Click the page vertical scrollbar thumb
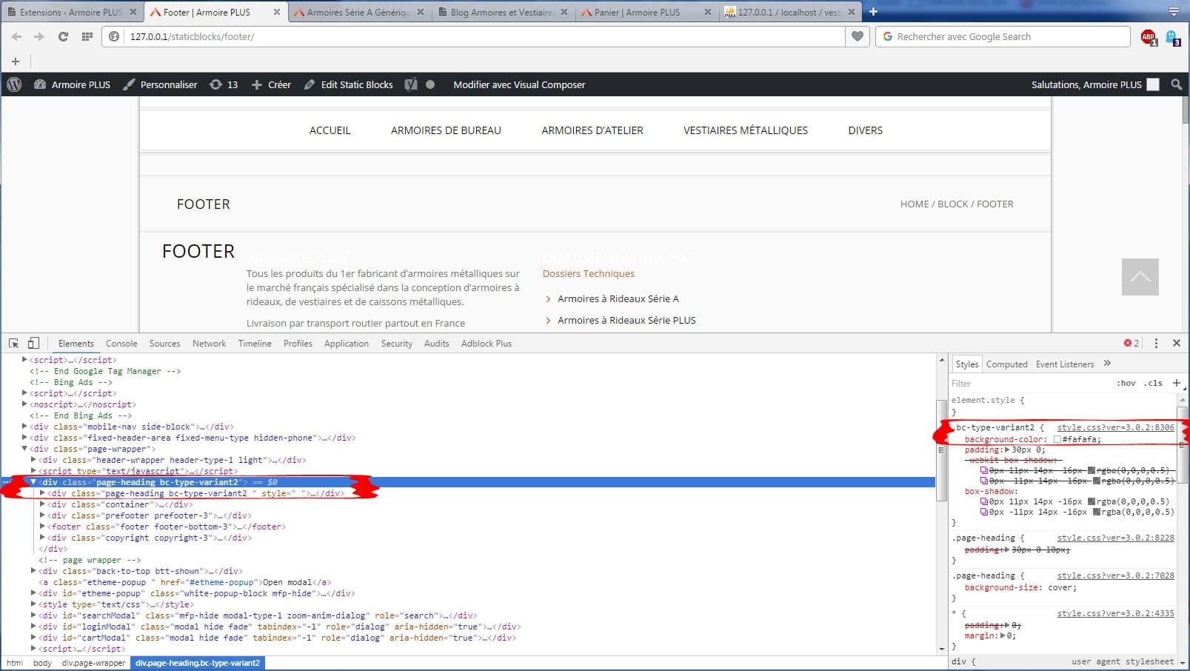This screenshot has width=1190, height=671. tap(1186, 110)
